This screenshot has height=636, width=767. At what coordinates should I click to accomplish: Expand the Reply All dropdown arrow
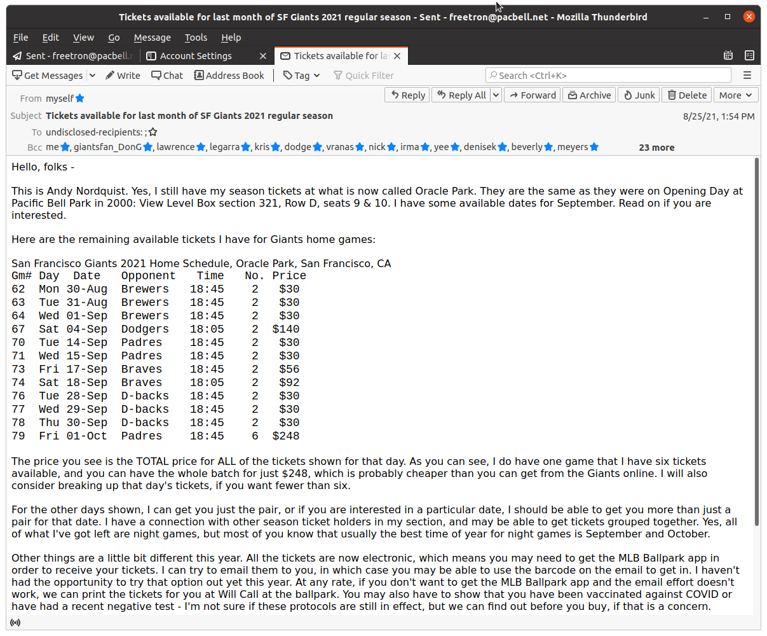(496, 95)
